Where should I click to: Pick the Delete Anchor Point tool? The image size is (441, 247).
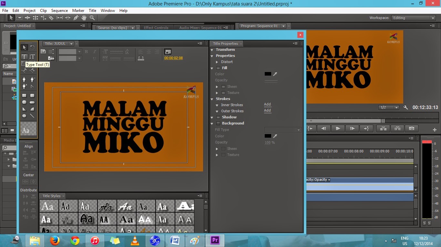[x=32, y=79]
